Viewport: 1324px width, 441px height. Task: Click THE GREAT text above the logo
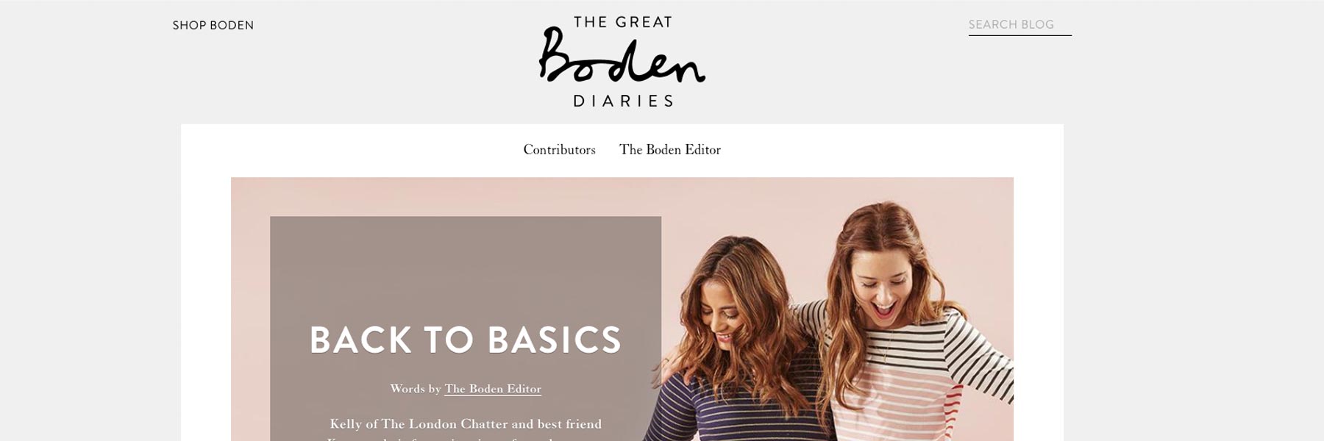[623, 22]
